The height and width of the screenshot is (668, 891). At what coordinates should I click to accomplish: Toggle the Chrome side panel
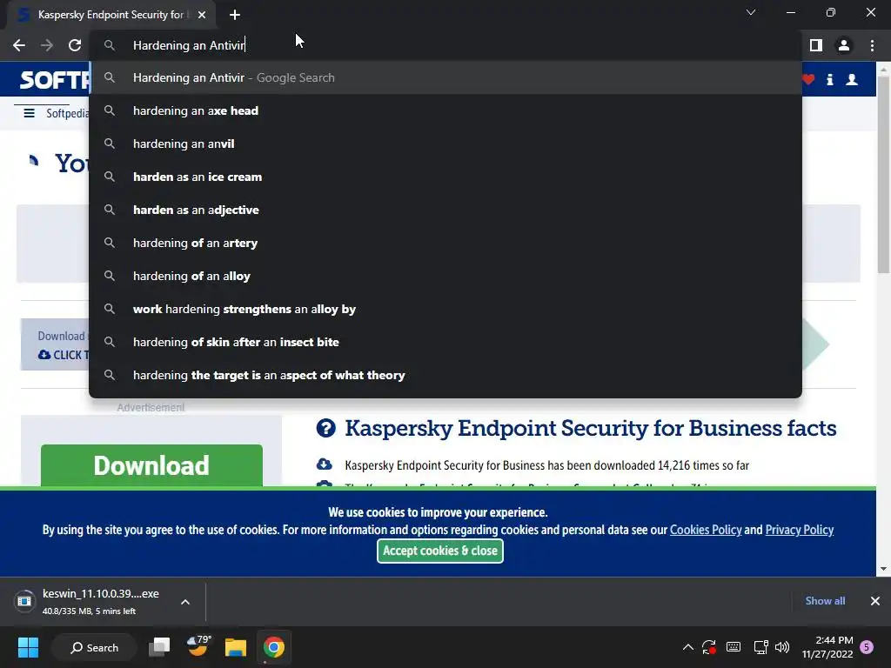(816, 45)
